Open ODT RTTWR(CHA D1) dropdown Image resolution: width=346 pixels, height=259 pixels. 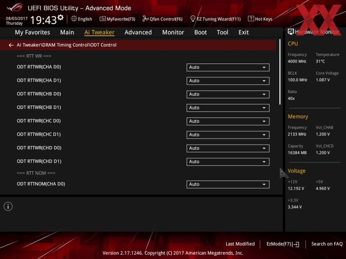pyautogui.click(x=228, y=81)
